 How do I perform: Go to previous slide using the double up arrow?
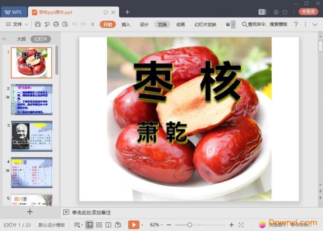320,191
